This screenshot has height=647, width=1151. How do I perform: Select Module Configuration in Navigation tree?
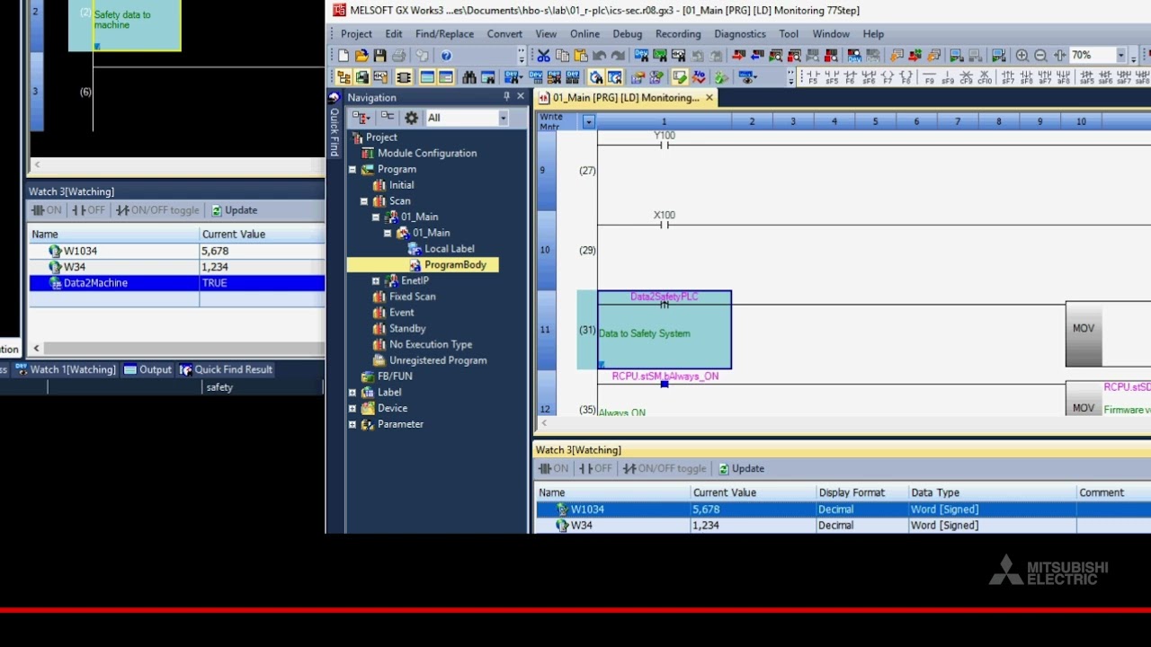(427, 154)
